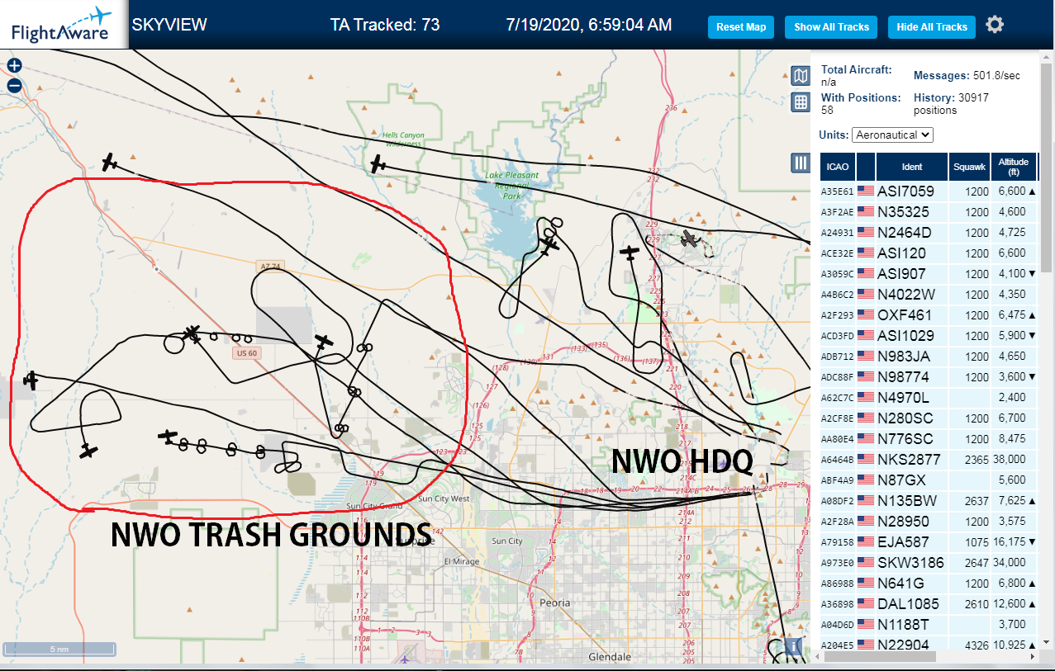Click squawk value 2637
The height and width of the screenshot is (671, 1055).
click(976, 500)
